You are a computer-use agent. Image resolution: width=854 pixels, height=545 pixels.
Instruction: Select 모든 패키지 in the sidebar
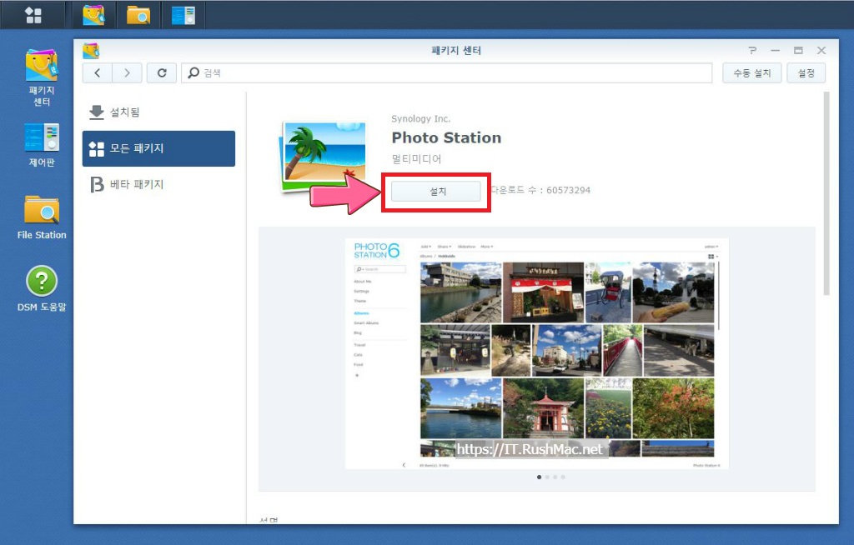point(158,148)
